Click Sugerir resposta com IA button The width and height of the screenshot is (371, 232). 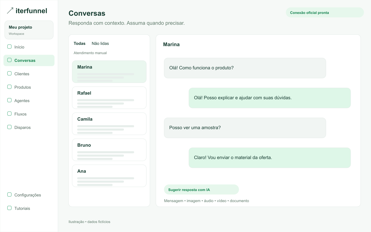(201, 189)
